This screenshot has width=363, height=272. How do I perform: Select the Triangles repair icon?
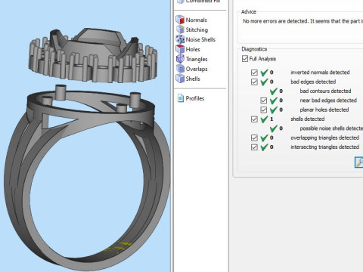tap(180, 59)
